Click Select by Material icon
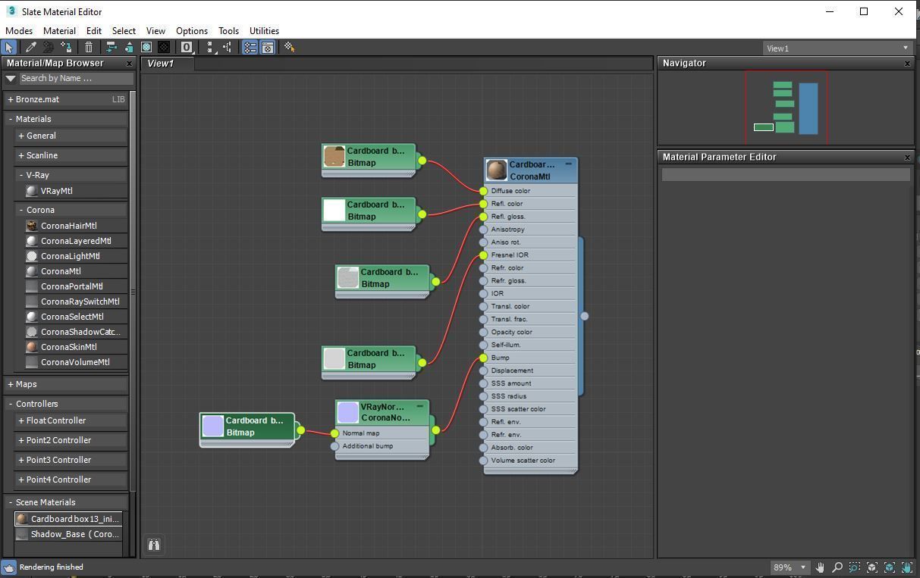 [289, 47]
